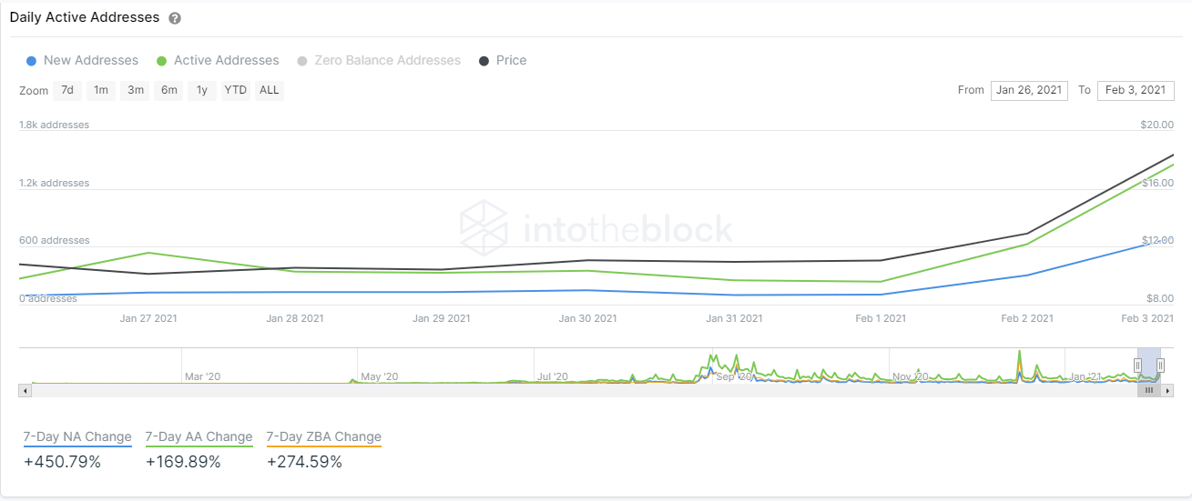Click the +169.89% value
Image resolution: width=1192 pixels, height=501 pixels.
click(x=183, y=462)
